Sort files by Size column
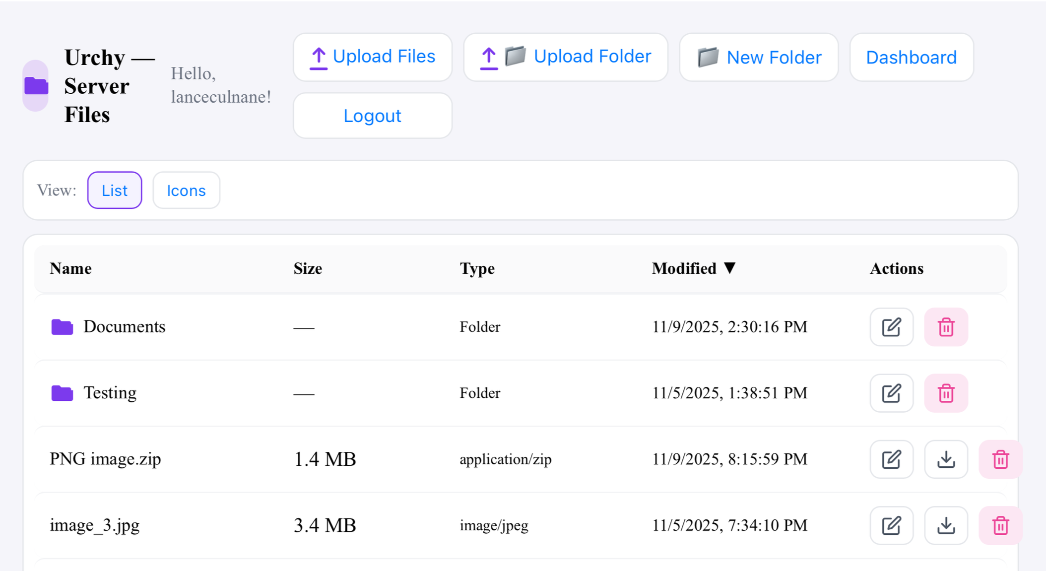 pos(308,268)
